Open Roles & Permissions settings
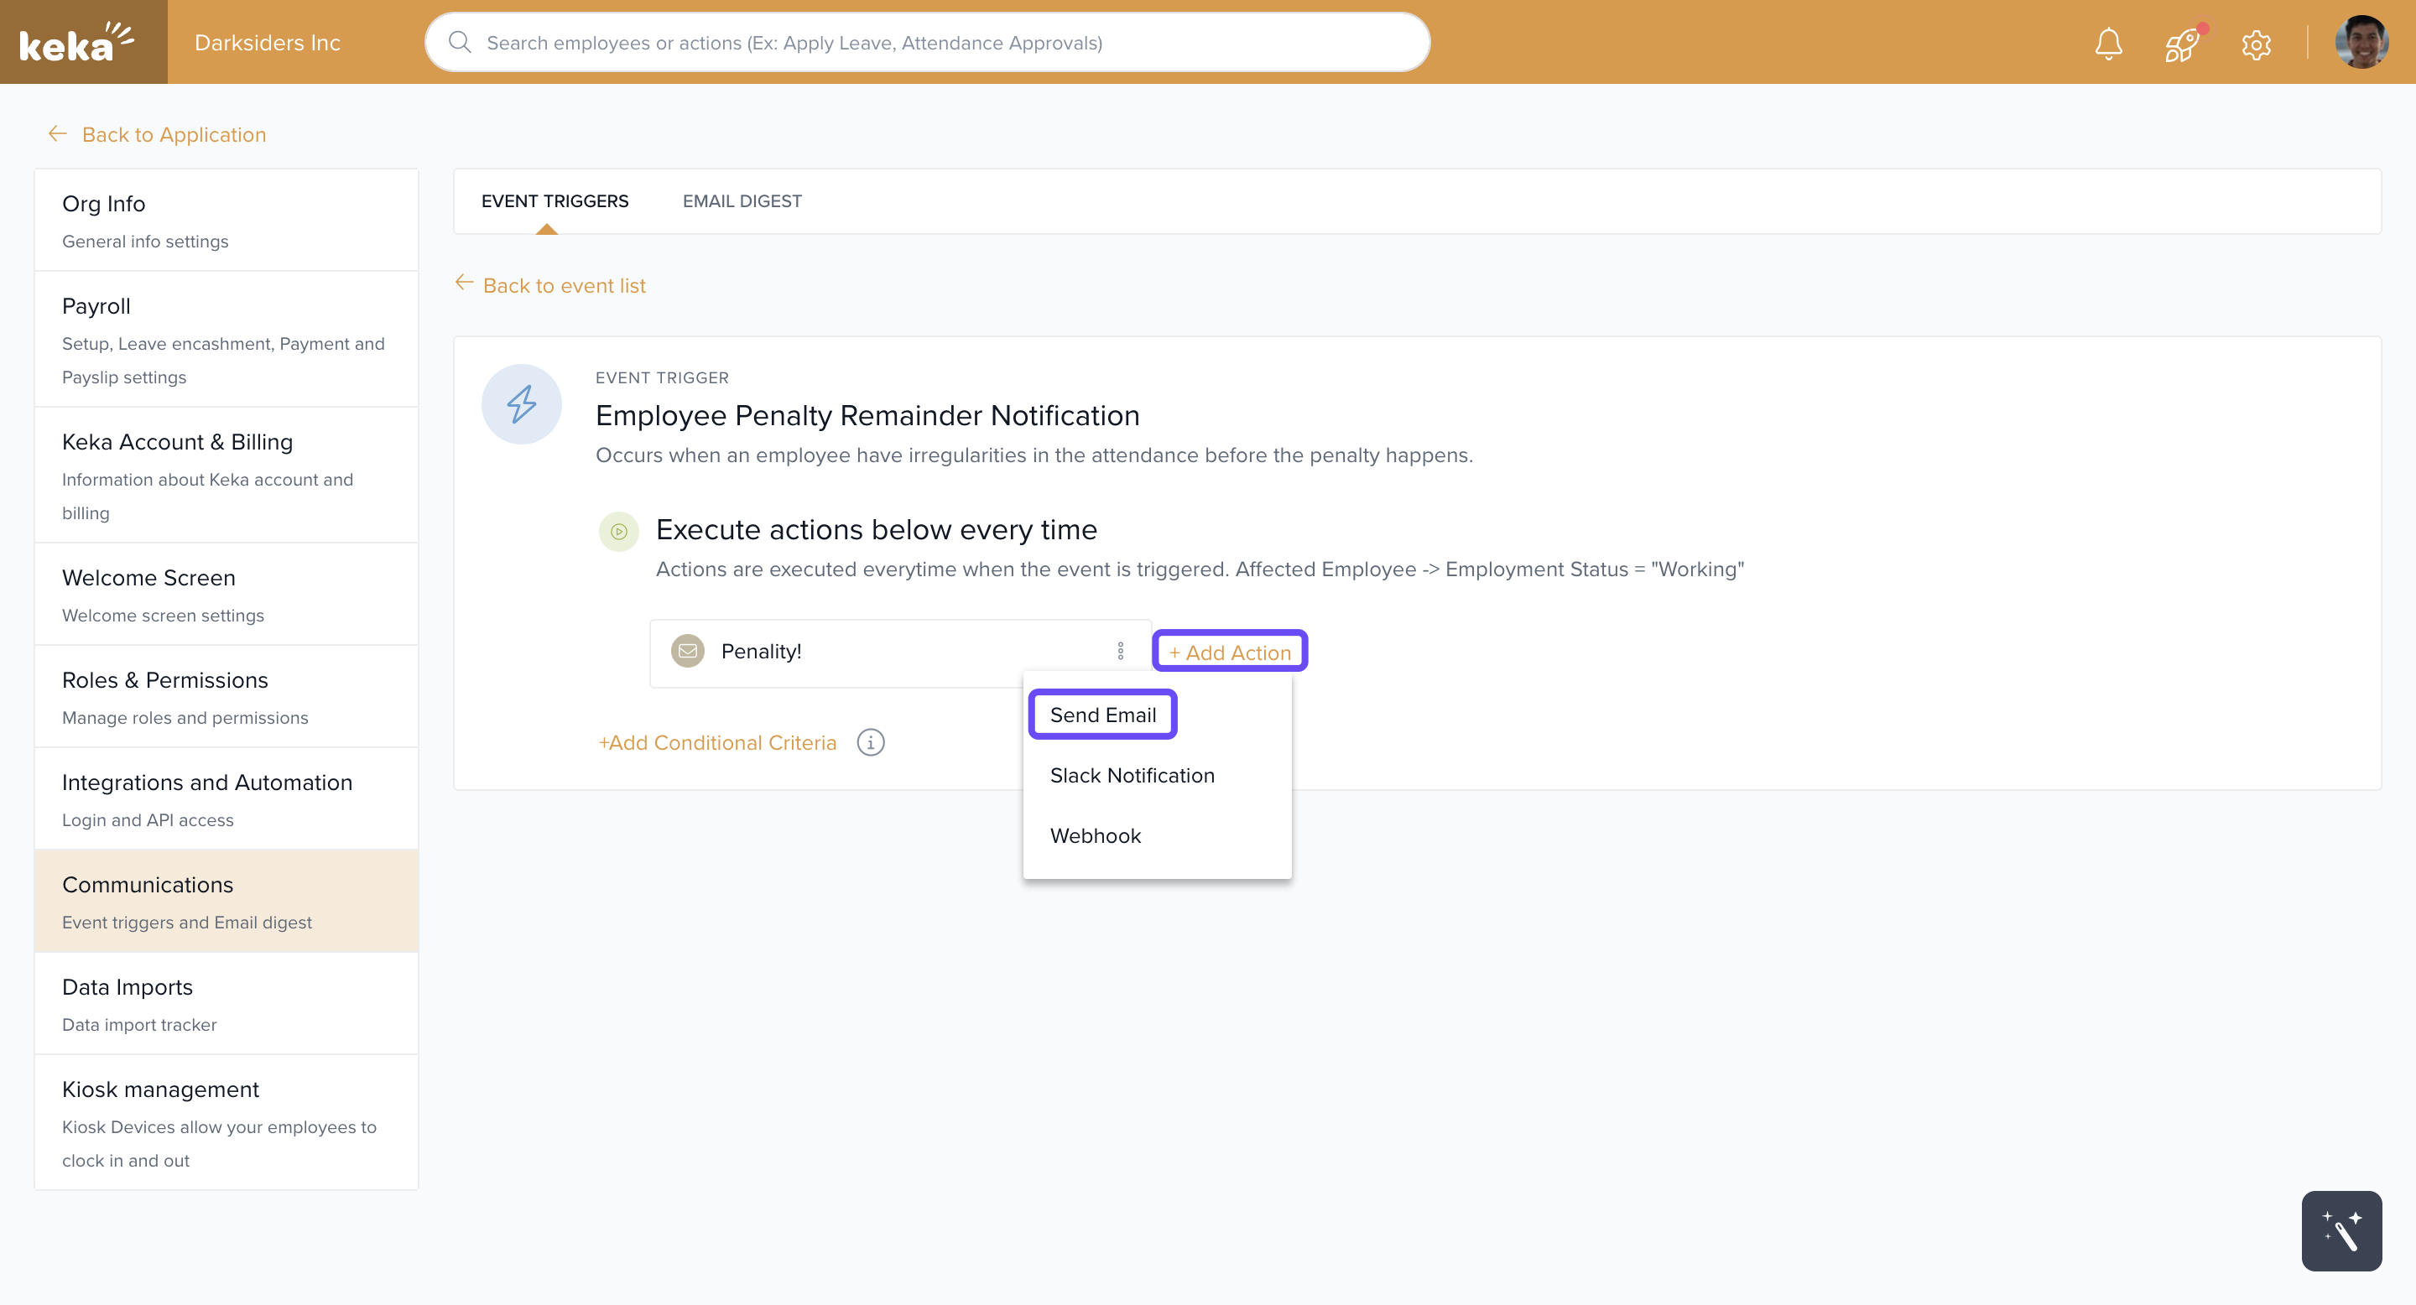Viewport: 2416px width, 1305px height. (165, 679)
